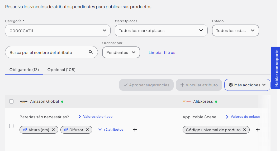Open the Marketplaces dropdown

(161, 31)
